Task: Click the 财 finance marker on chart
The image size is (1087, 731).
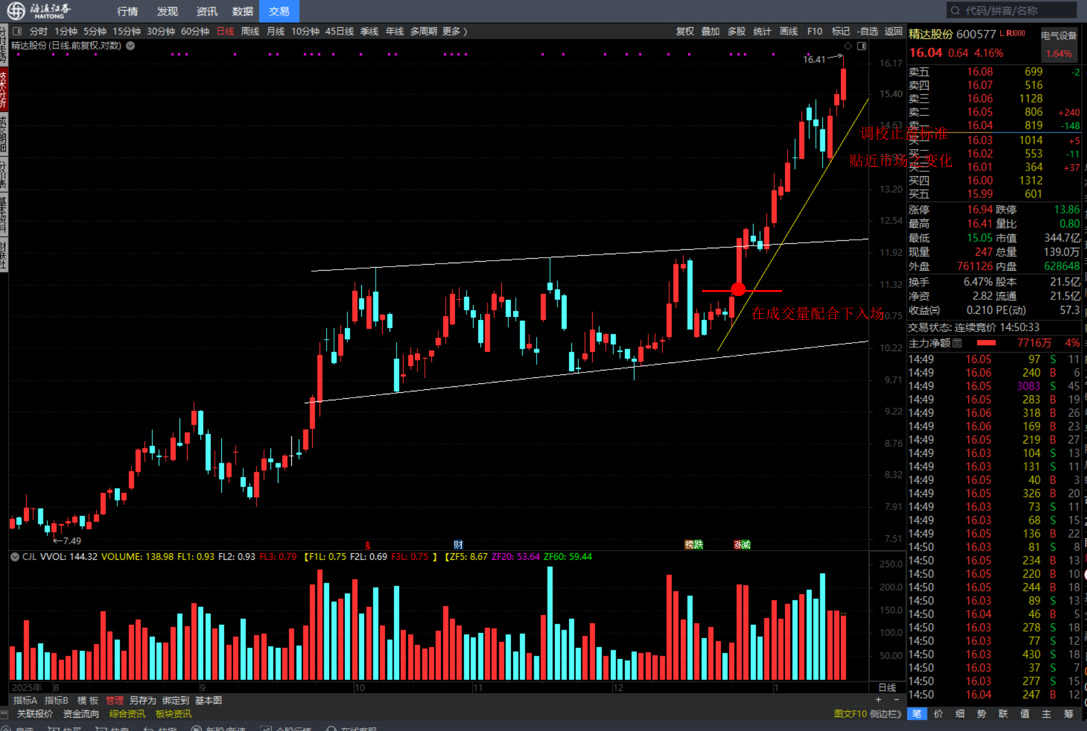Action: pos(458,544)
